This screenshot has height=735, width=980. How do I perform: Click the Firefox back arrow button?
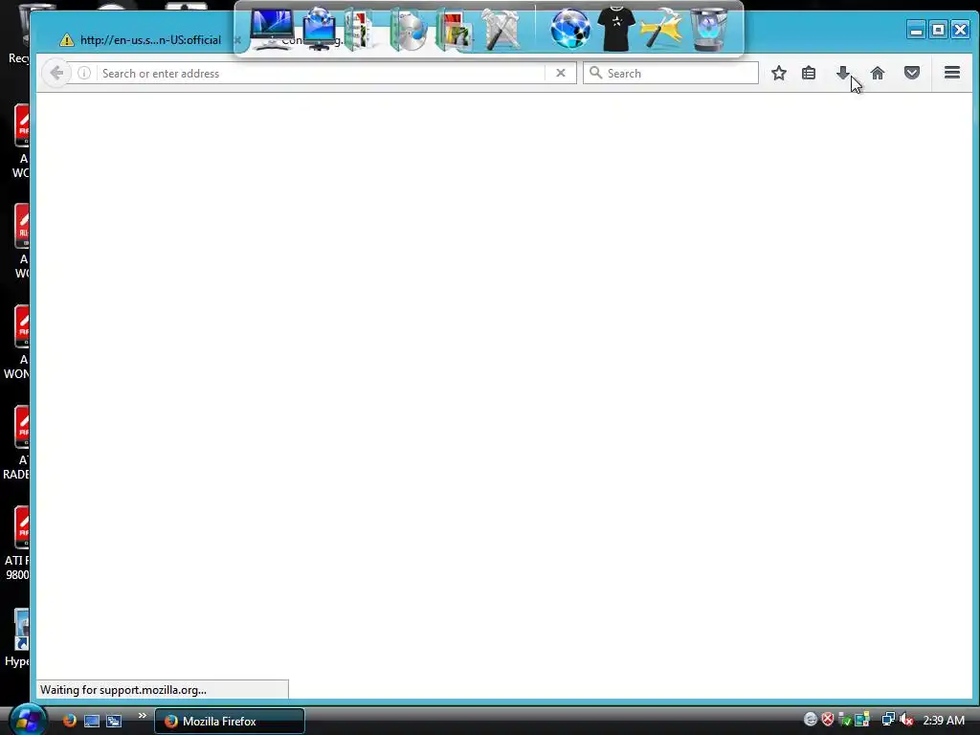click(56, 73)
